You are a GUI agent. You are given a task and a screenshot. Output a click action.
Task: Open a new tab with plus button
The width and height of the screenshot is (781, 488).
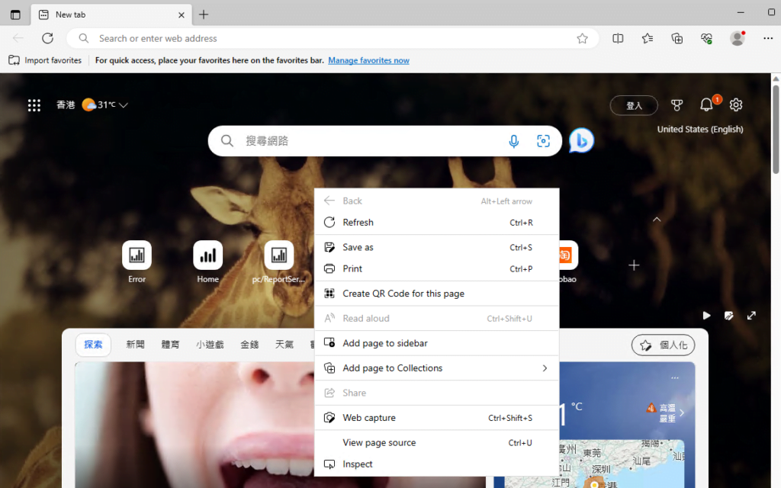click(204, 14)
